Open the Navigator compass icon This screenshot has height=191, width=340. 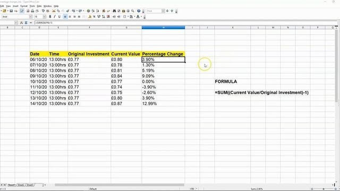point(119,11)
